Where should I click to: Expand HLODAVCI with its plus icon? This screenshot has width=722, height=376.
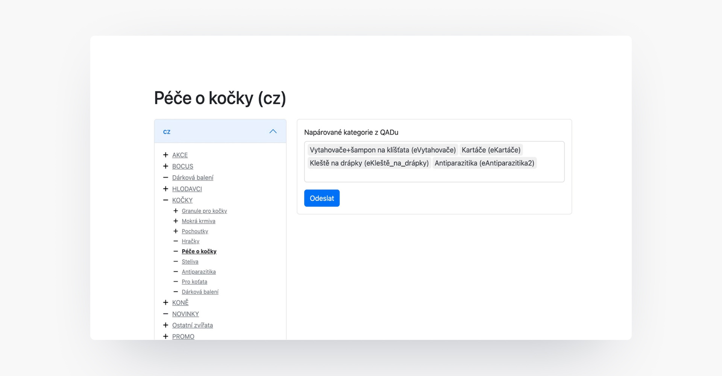point(165,189)
